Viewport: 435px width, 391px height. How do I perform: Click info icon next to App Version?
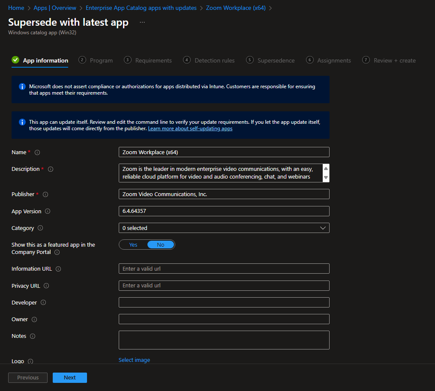[x=48, y=211]
